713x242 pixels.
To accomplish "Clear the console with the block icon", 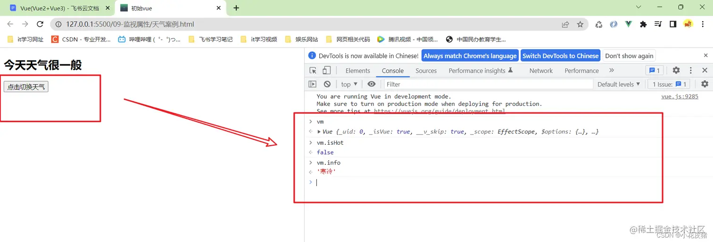I will 327,84.
